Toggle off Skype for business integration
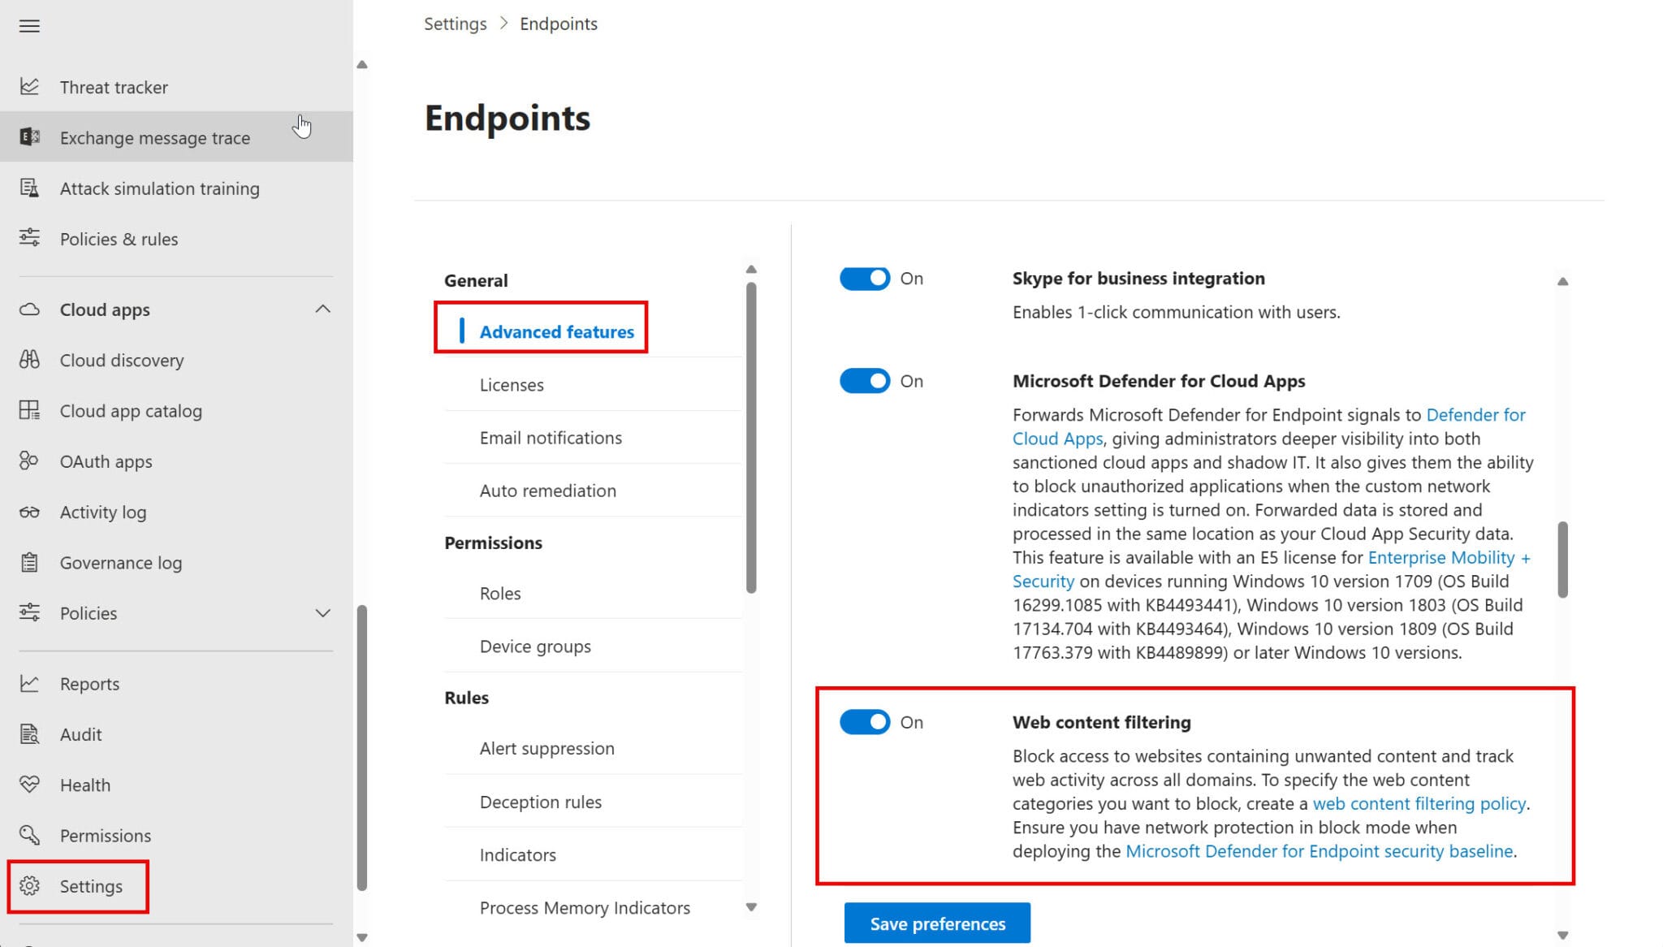The image size is (1663, 947). tap(864, 278)
